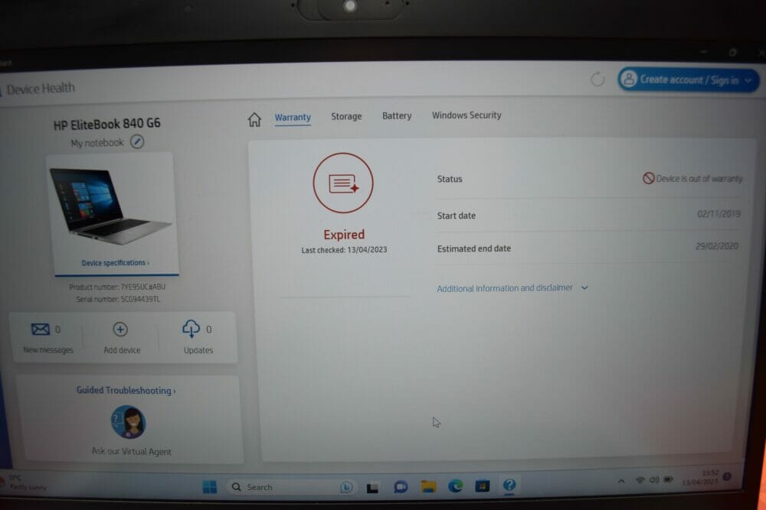Viewport: 766px width, 510px height.
Task: Click the refresh icon near sign in
Action: click(597, 79)
